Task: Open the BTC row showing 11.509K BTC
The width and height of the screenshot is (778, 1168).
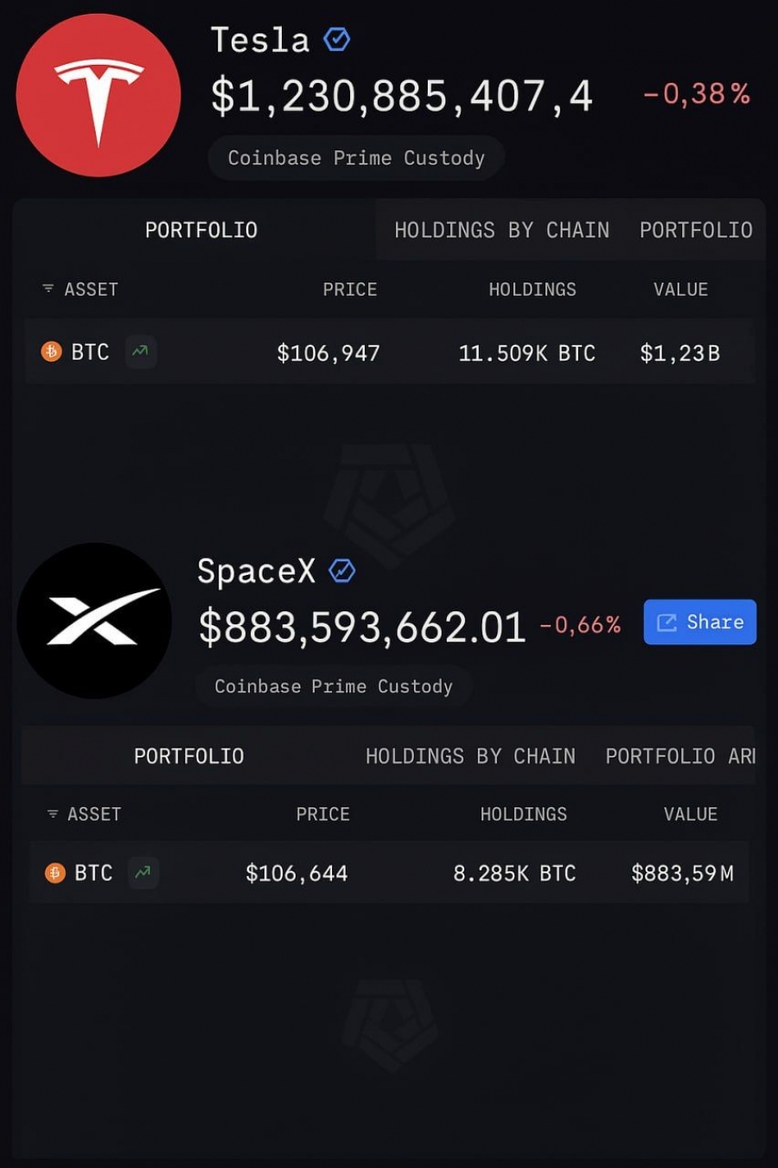Action: (x=389, y=352)
